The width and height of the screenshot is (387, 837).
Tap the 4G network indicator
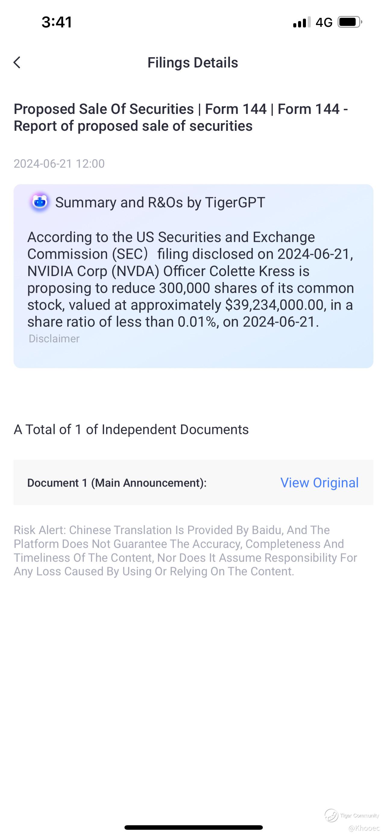[324, 22]
